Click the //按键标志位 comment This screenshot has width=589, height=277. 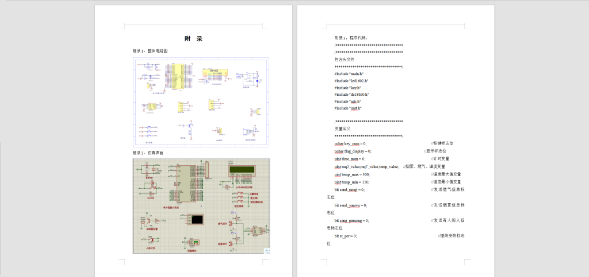point(442,143)
